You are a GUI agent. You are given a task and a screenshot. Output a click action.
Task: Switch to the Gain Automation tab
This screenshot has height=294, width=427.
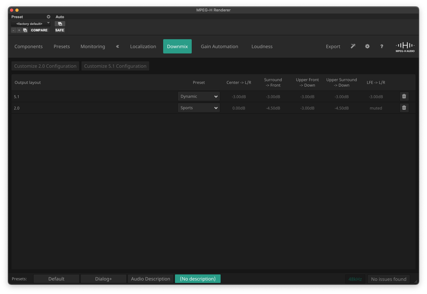click(220, 46)
